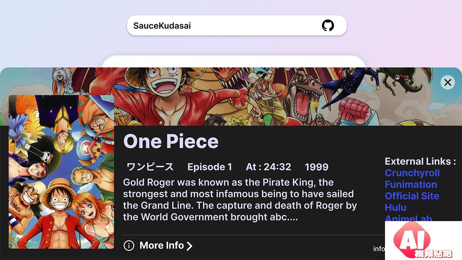This screenshot has width=462, height=260.
Task: Click the Japanese title ワンピース
Action: click(x=150, y=167)
